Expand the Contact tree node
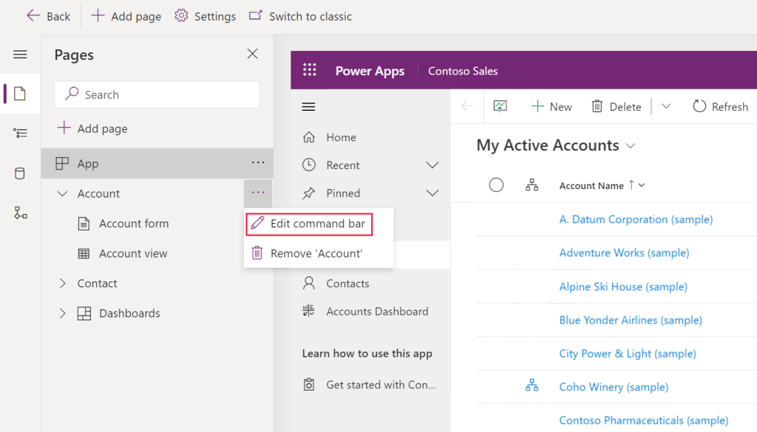Viewport: 757px width, 432px height. click(x=62, y=284)
